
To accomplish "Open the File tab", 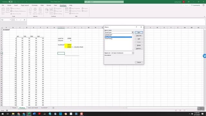I will click(x=3, y=5).
